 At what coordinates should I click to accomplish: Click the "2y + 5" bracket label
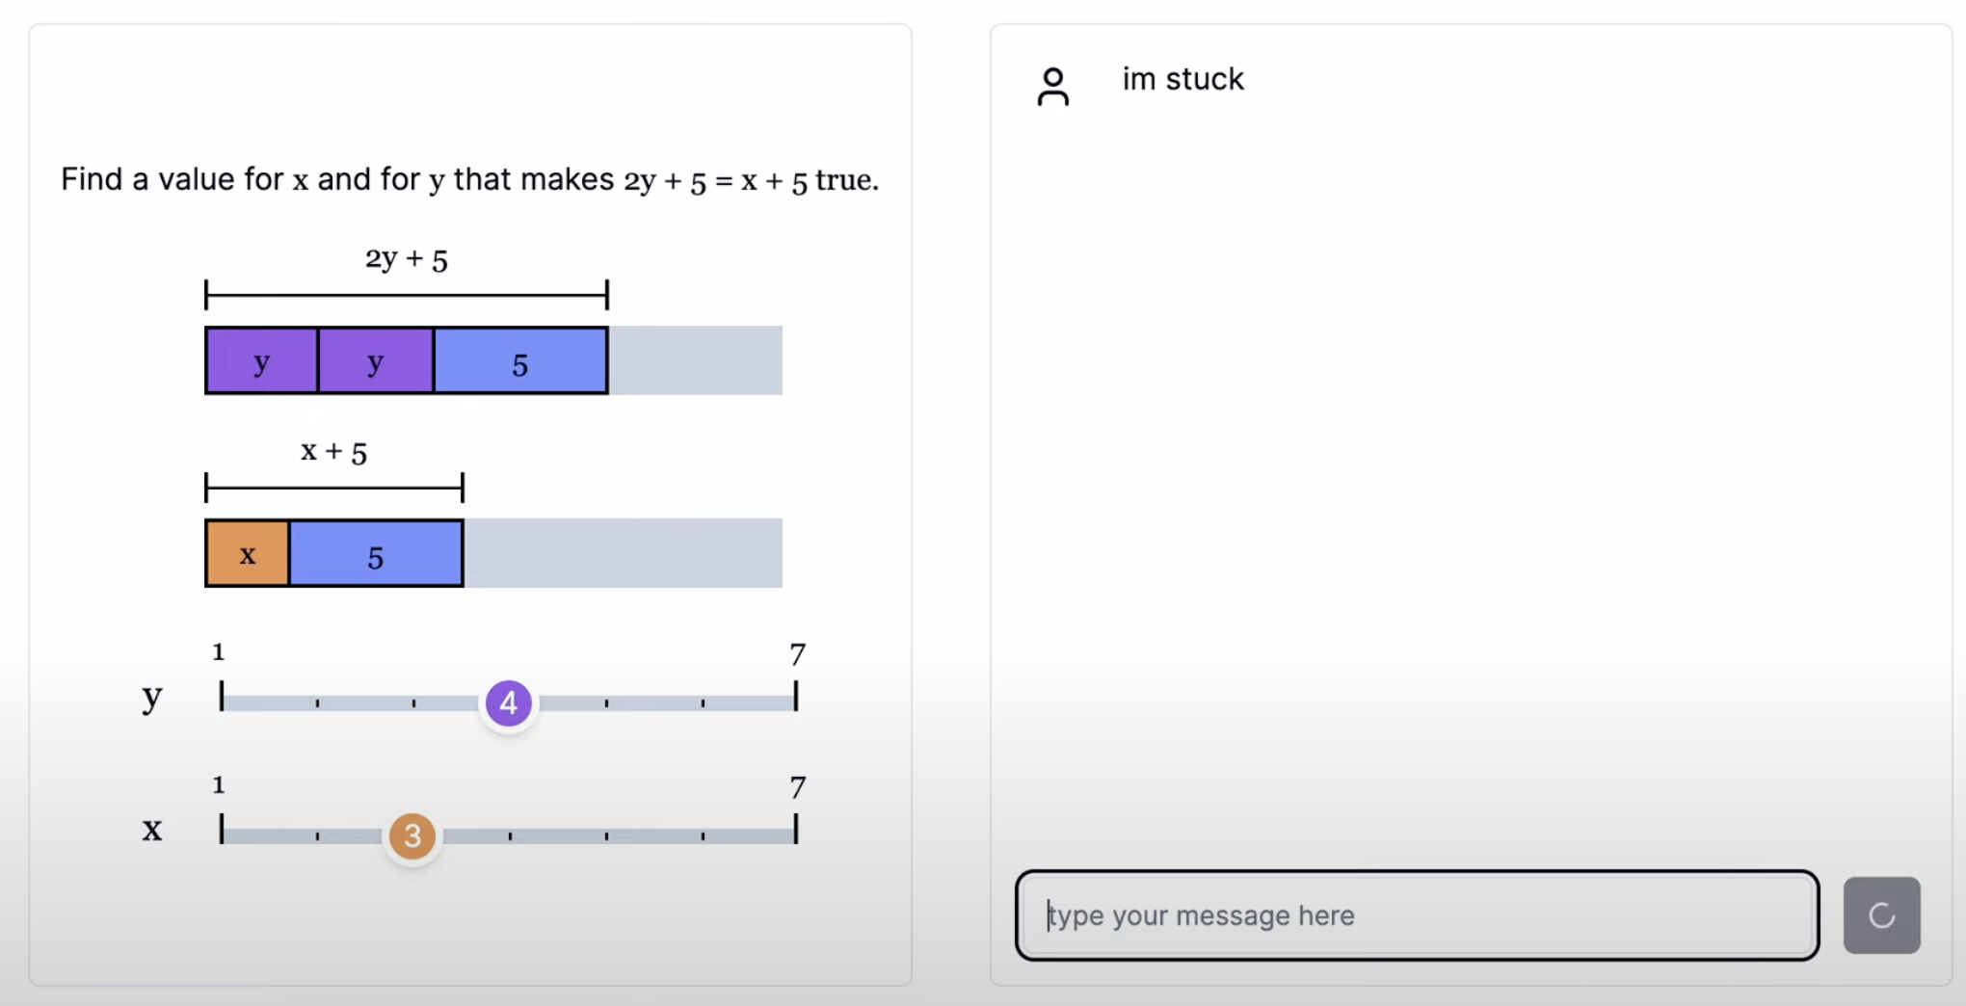tap(406, 258)
